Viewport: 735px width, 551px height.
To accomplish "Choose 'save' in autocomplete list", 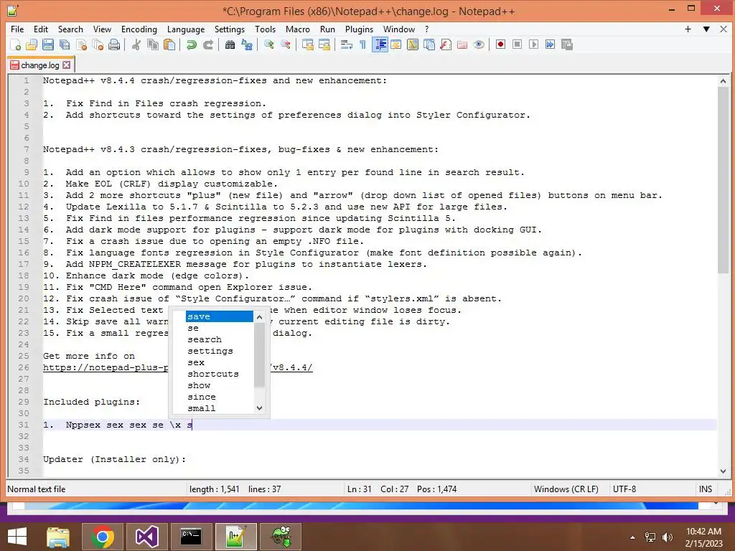I will pyautogui.click(x=219, y=316).
